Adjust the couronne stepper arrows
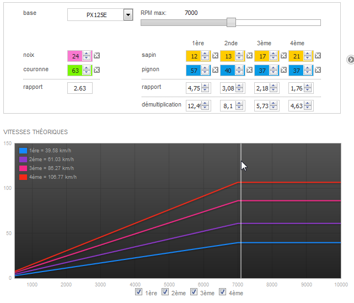The image size is (354, 303). 87,70
